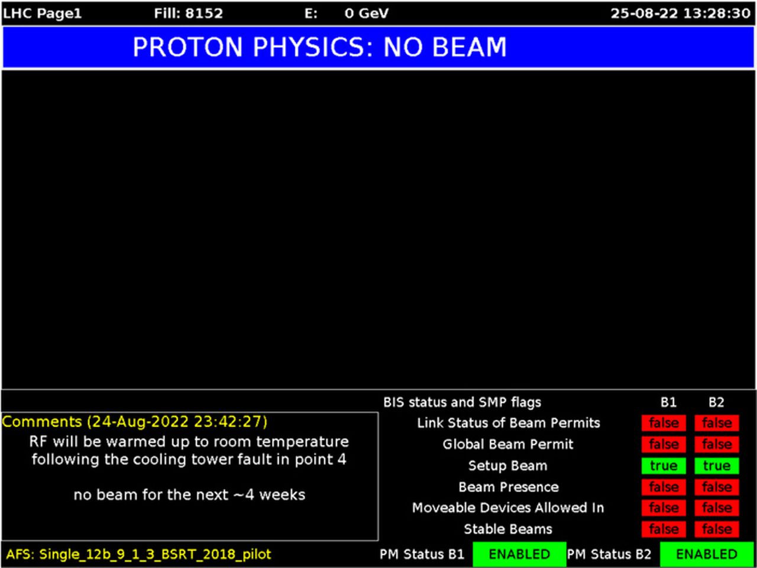Click the Moveable Devices Allowed In label
This screenshot has width=757, height=568.
tap(508, 508)
